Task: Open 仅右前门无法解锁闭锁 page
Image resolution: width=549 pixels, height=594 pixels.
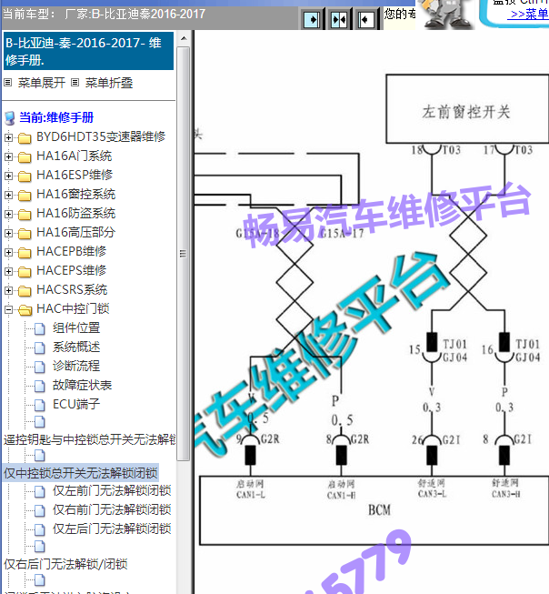Action: click(112, 509)
